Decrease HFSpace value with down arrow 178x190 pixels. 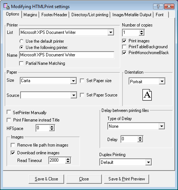pyautogui.click(x=52, y=129)
